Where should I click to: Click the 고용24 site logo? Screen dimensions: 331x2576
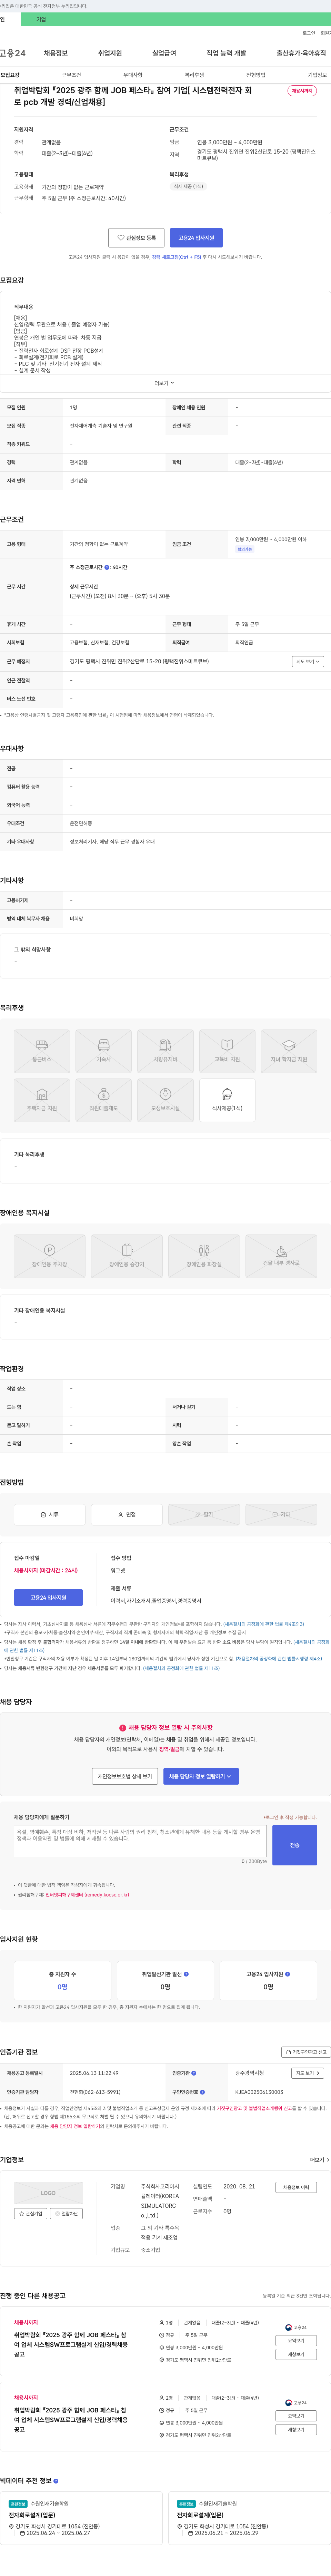click(x=13, y=53)
